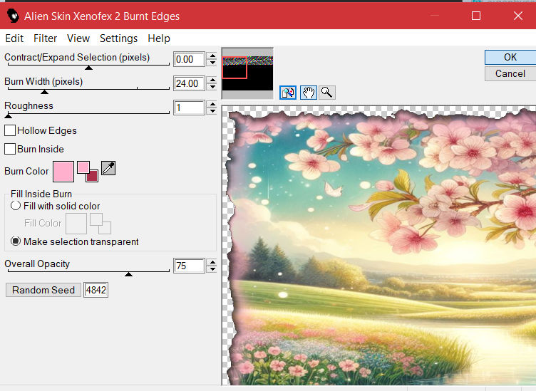Viewport: 536px width, 391px height.
Task: Click the Roughness slider handle
Action: 9,116
